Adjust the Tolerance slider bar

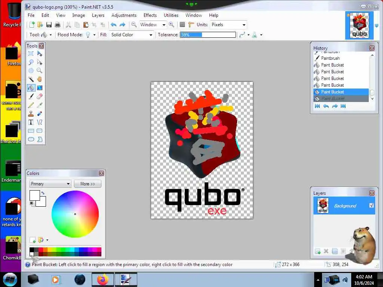tap(208, 35)
